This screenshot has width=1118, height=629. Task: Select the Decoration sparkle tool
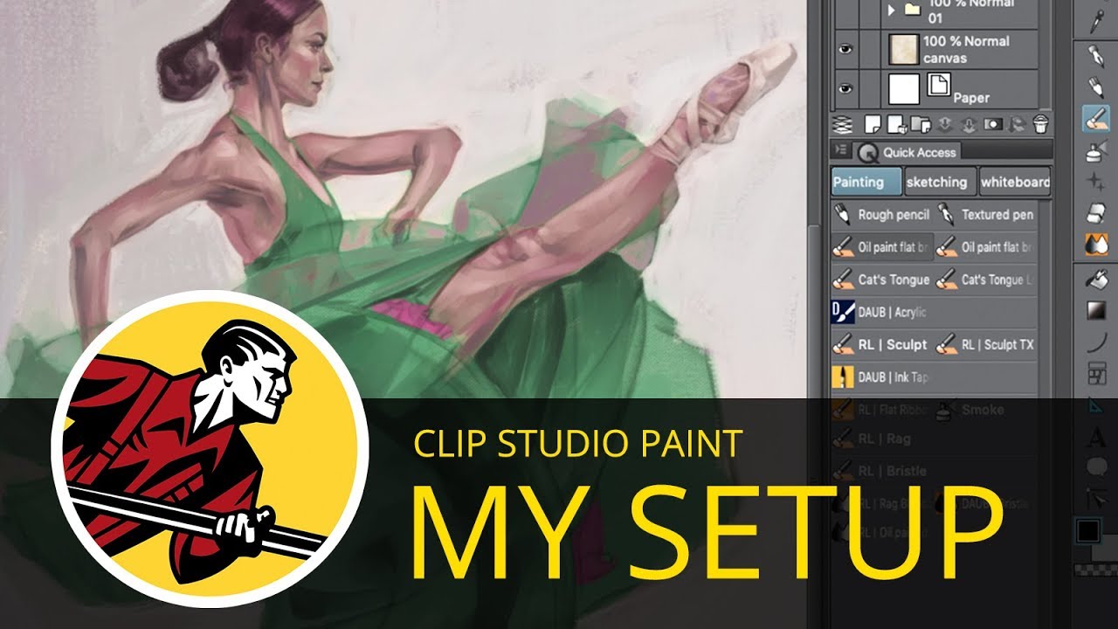[x=1096, y=183]
